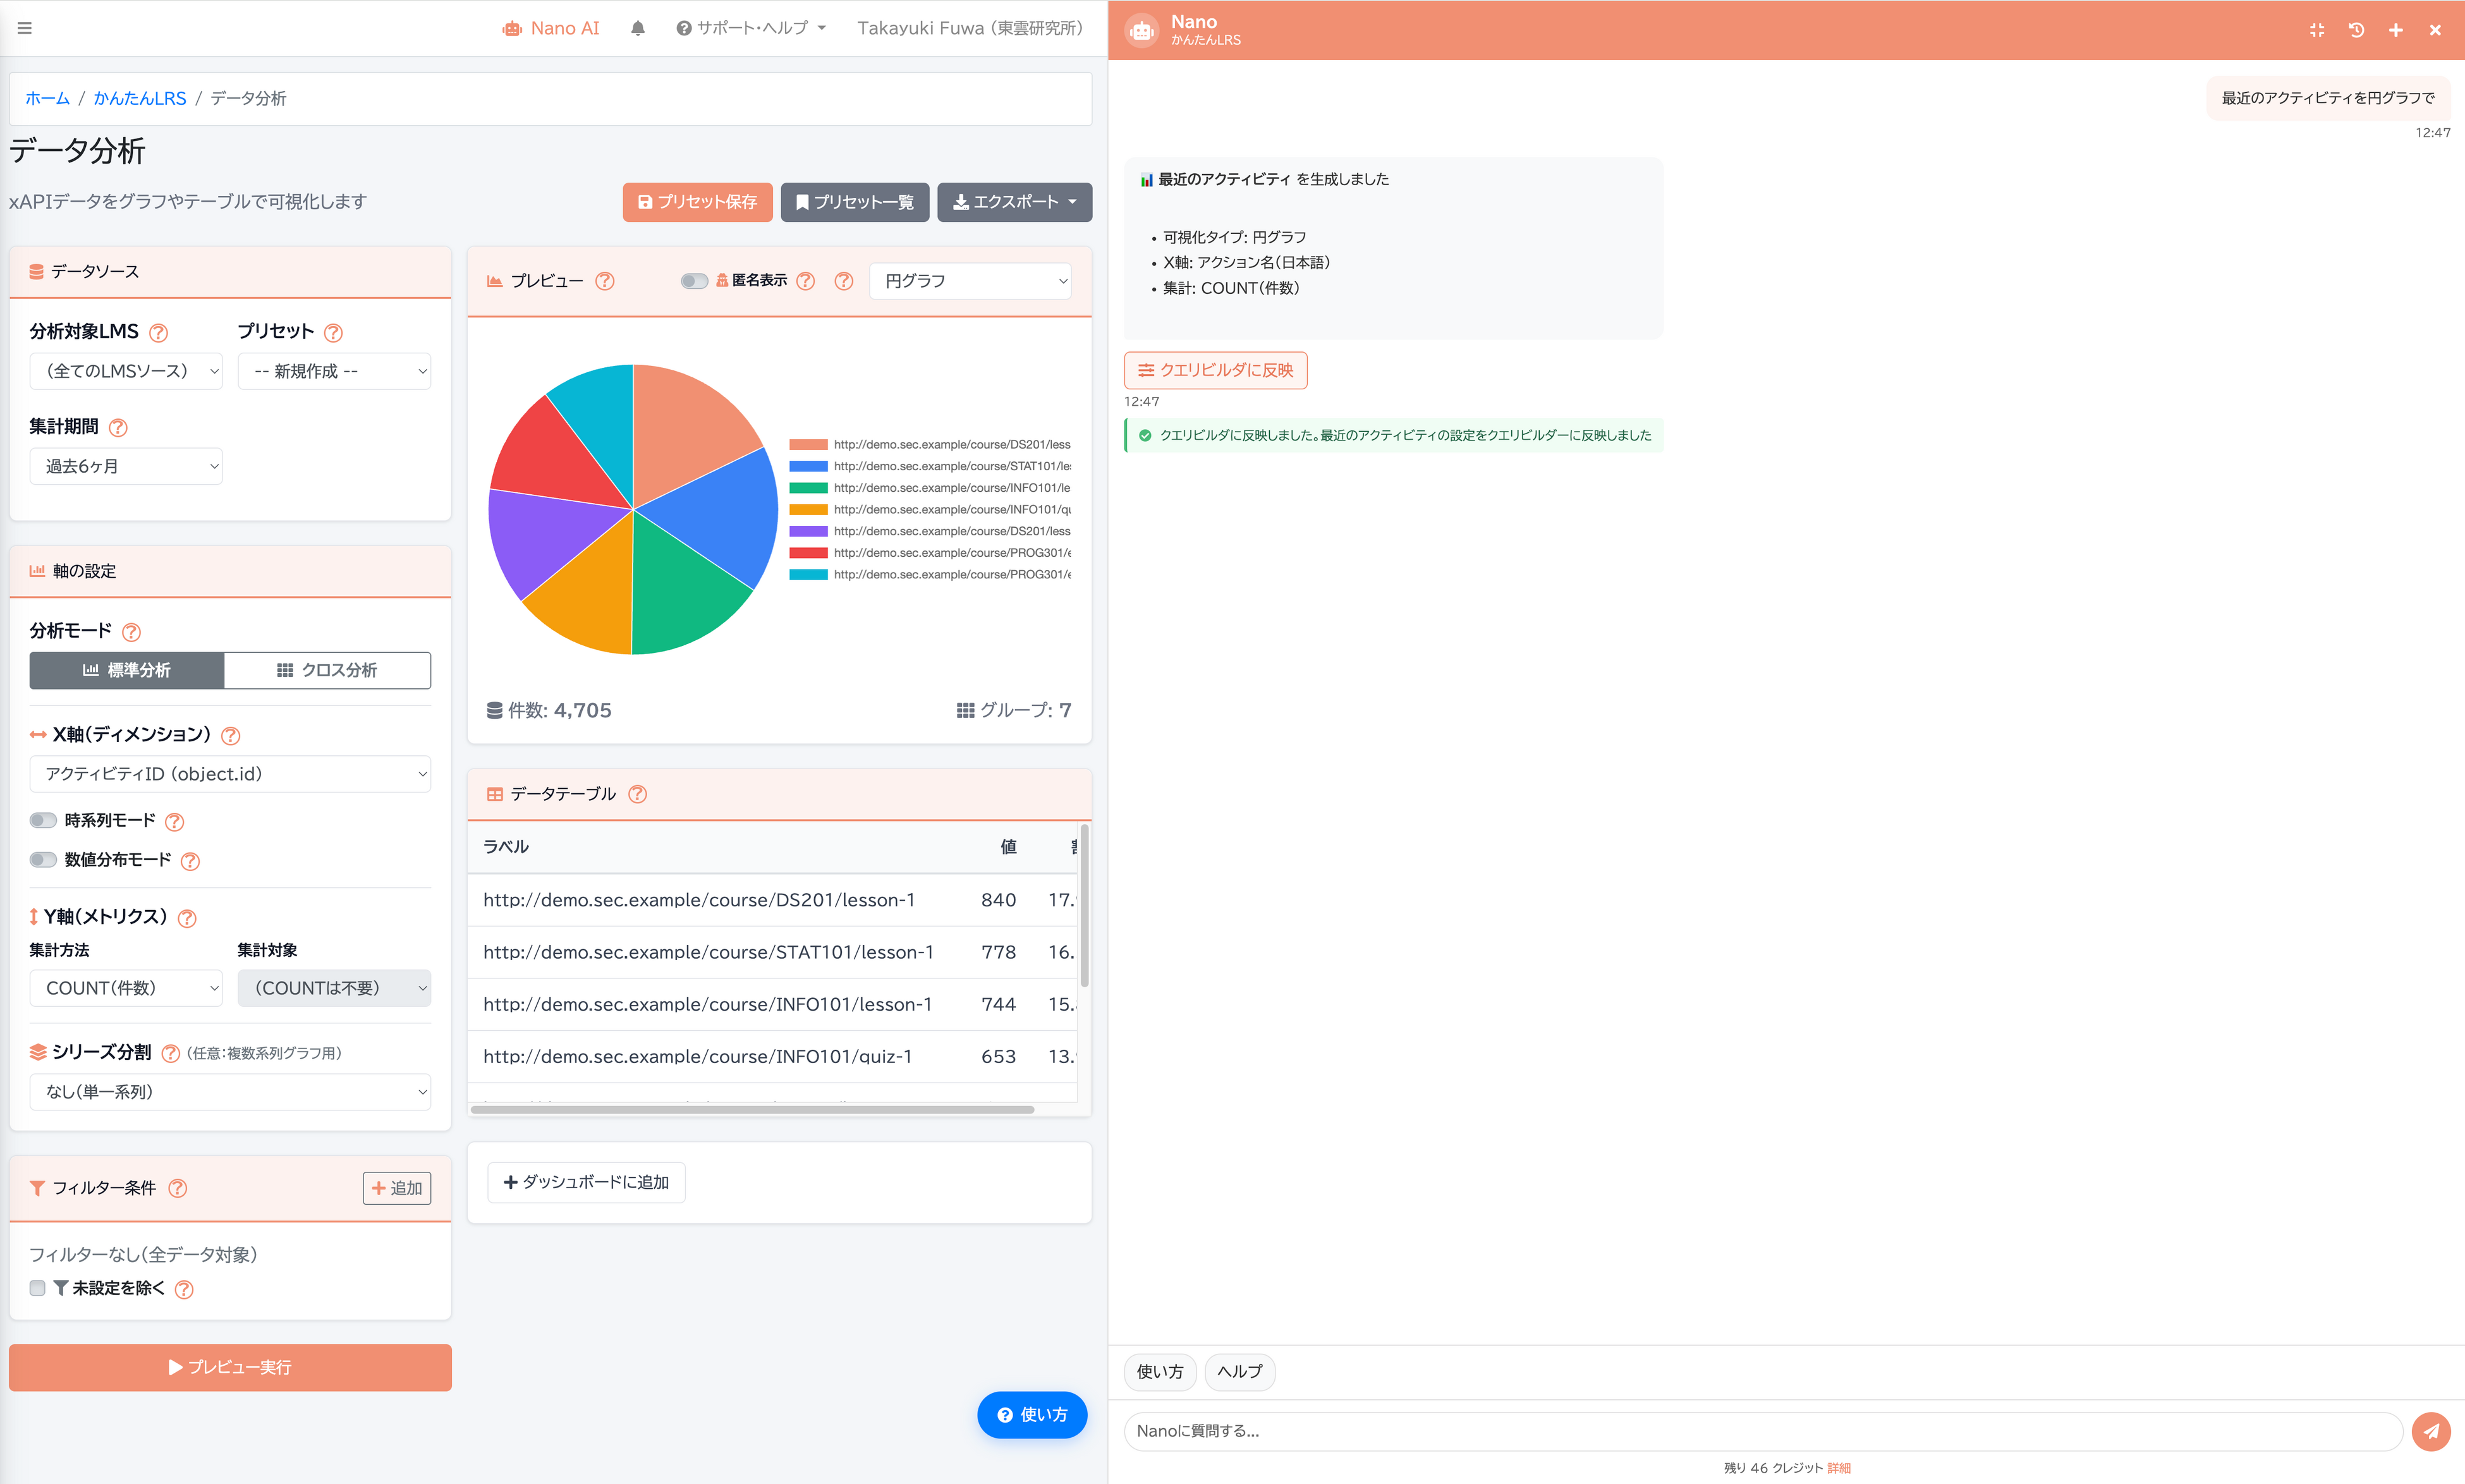Click the chat history icon in Nano header
The height and width of the screenshot is (1484, 2465).
coord(2356,30)
